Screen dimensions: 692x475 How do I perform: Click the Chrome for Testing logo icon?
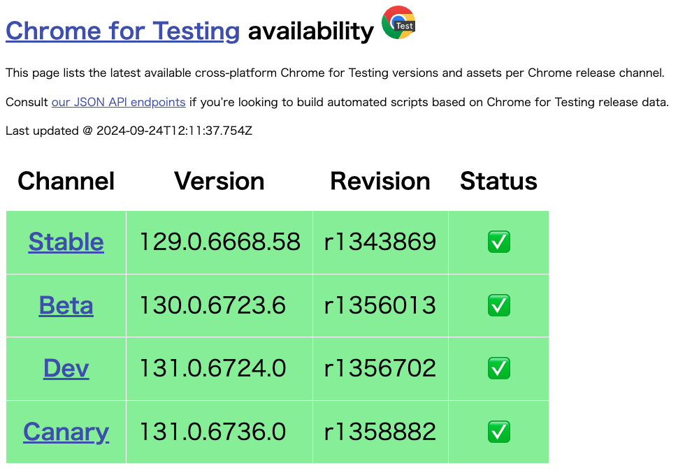(x=398, y=23)
